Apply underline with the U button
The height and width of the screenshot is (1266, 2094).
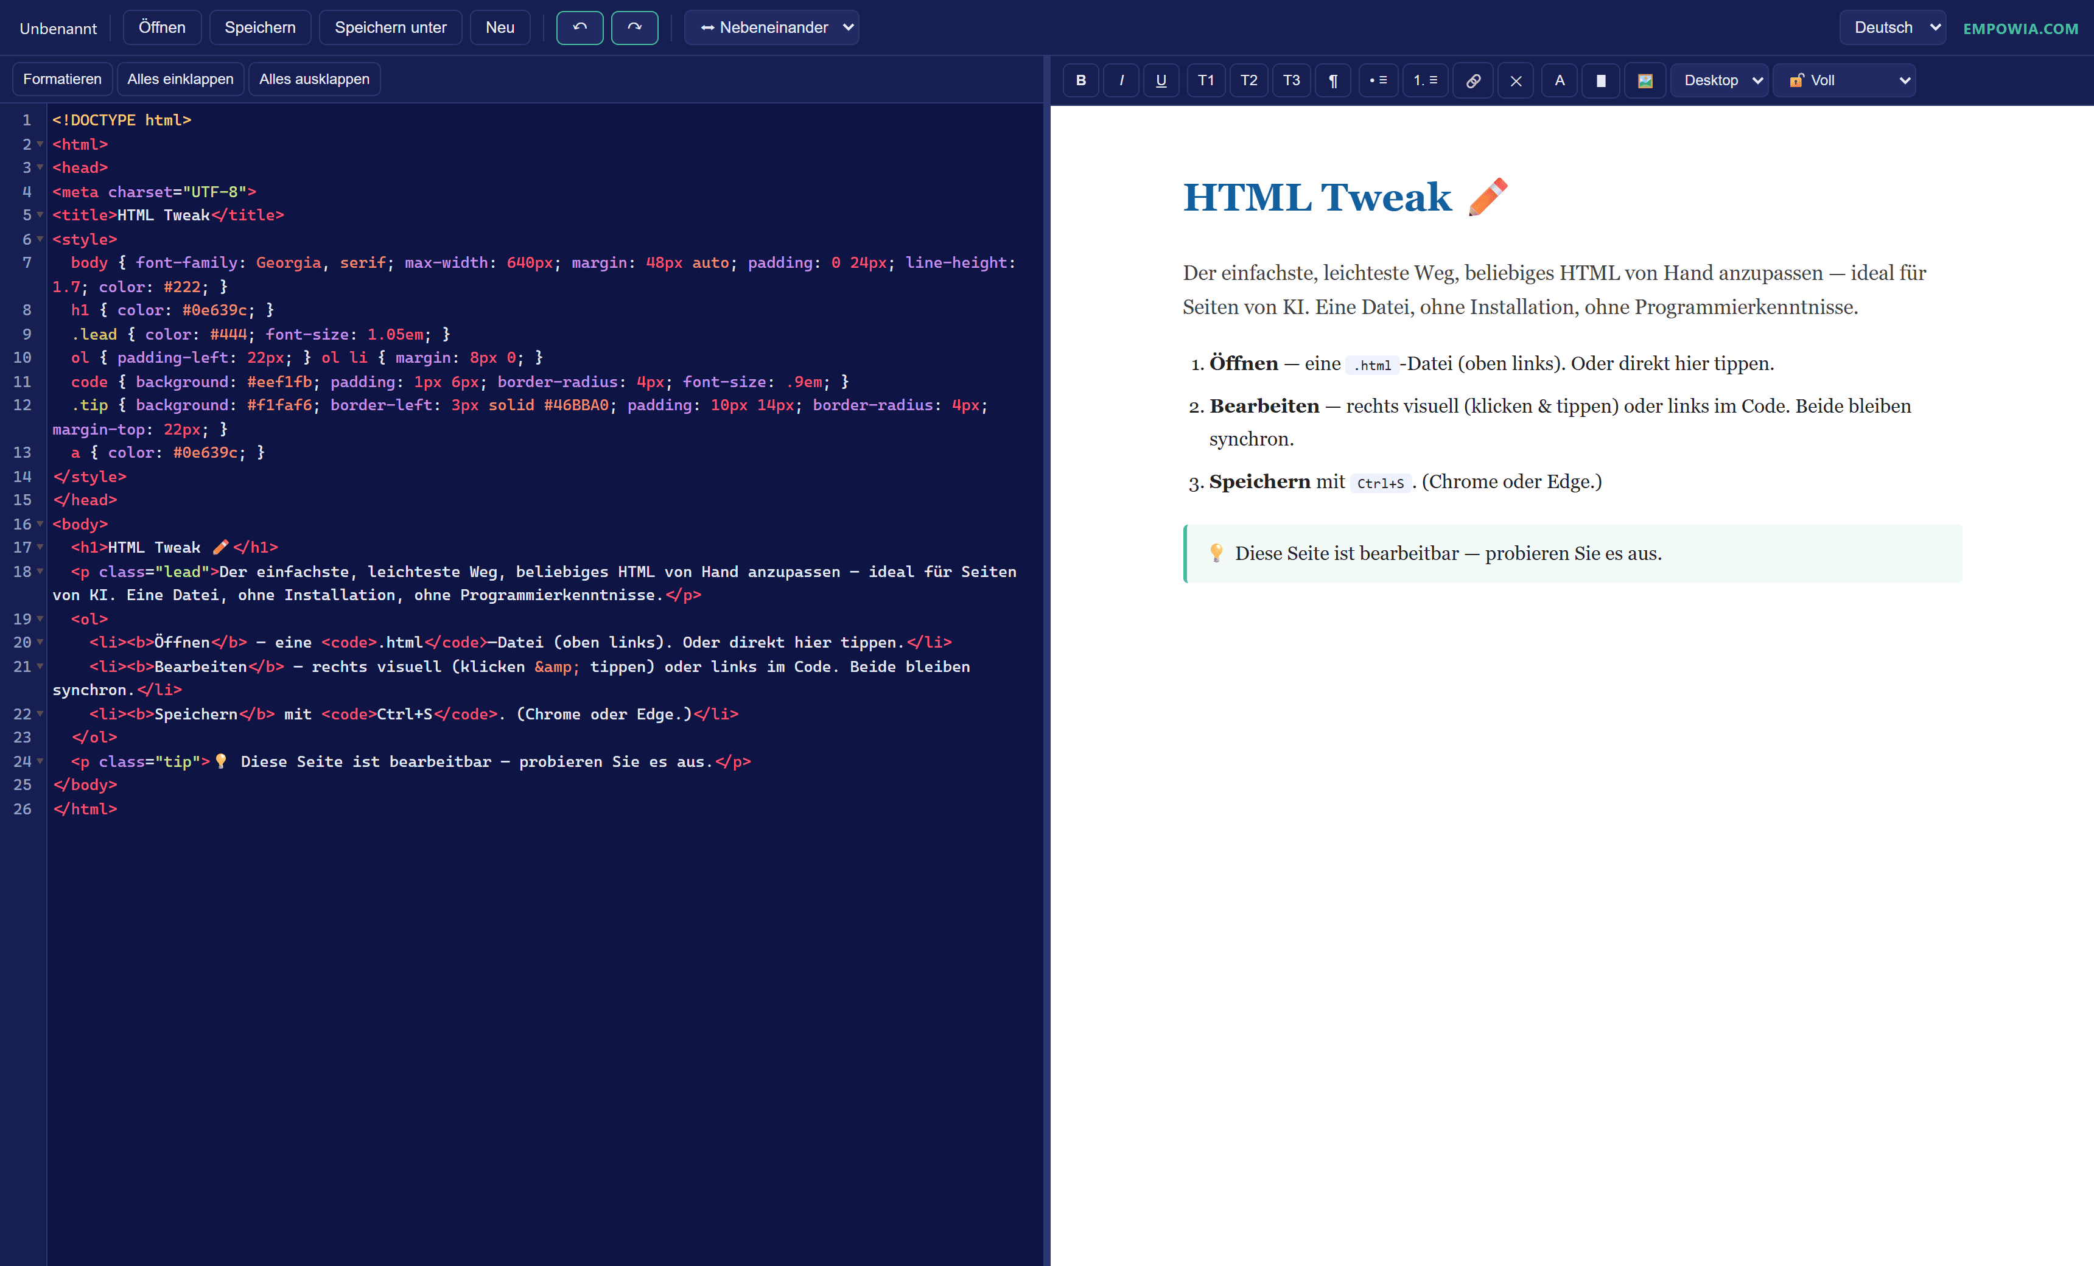[x=1161, y=80]
